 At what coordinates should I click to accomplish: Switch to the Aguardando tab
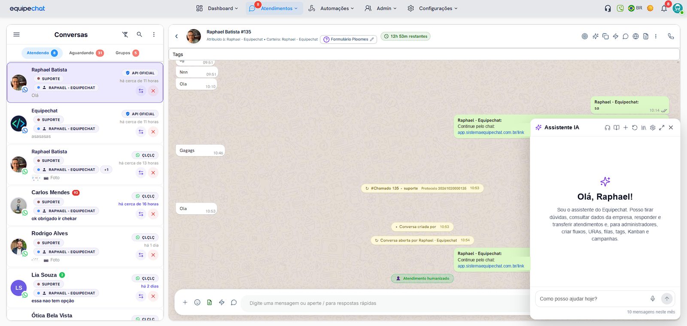click(x=86, y=53)
